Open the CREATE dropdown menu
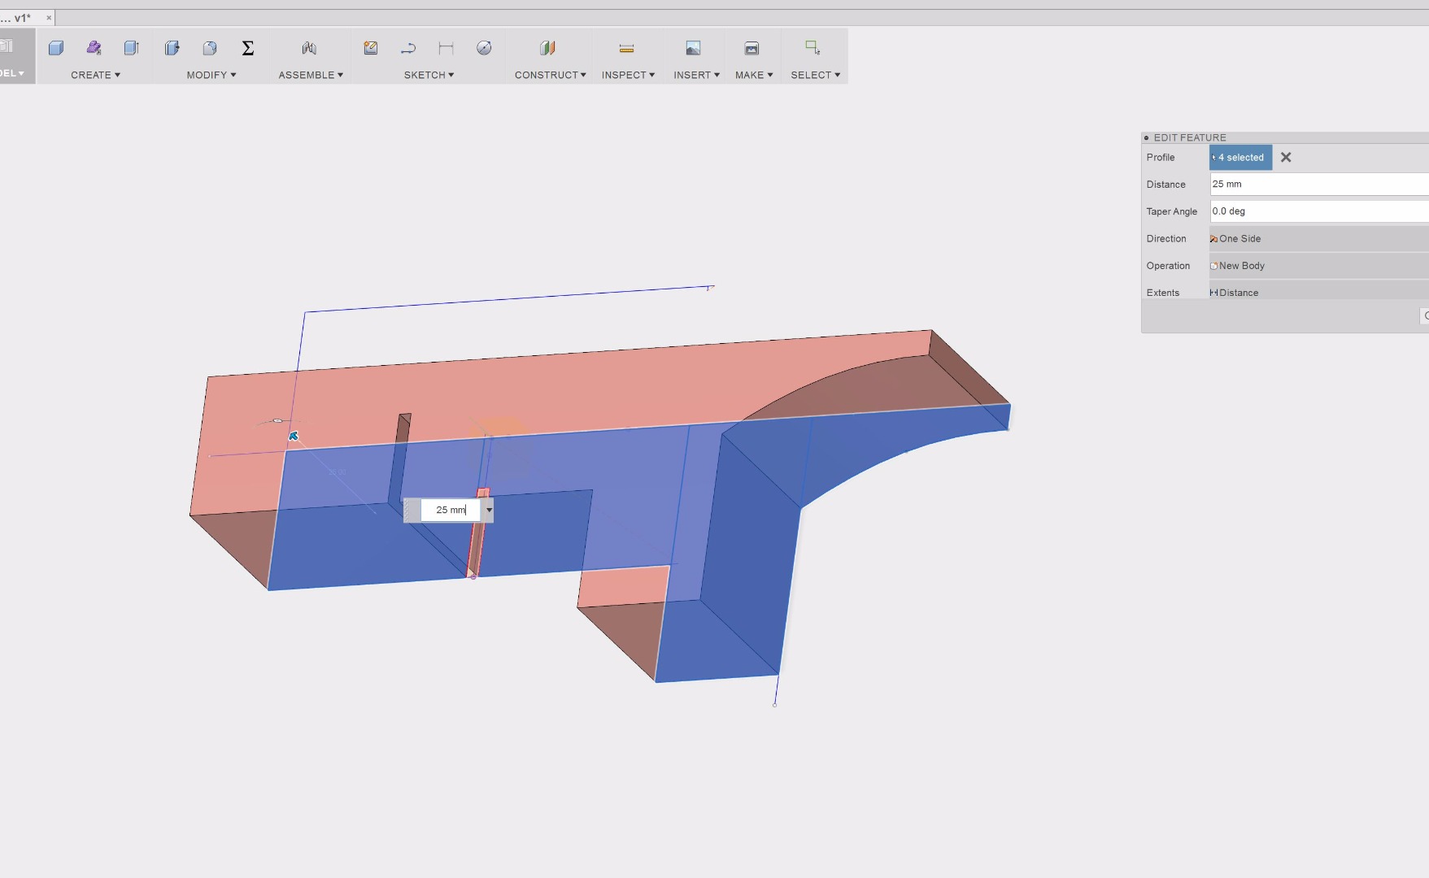The image size is (1429, 878). tap(95, 75)
